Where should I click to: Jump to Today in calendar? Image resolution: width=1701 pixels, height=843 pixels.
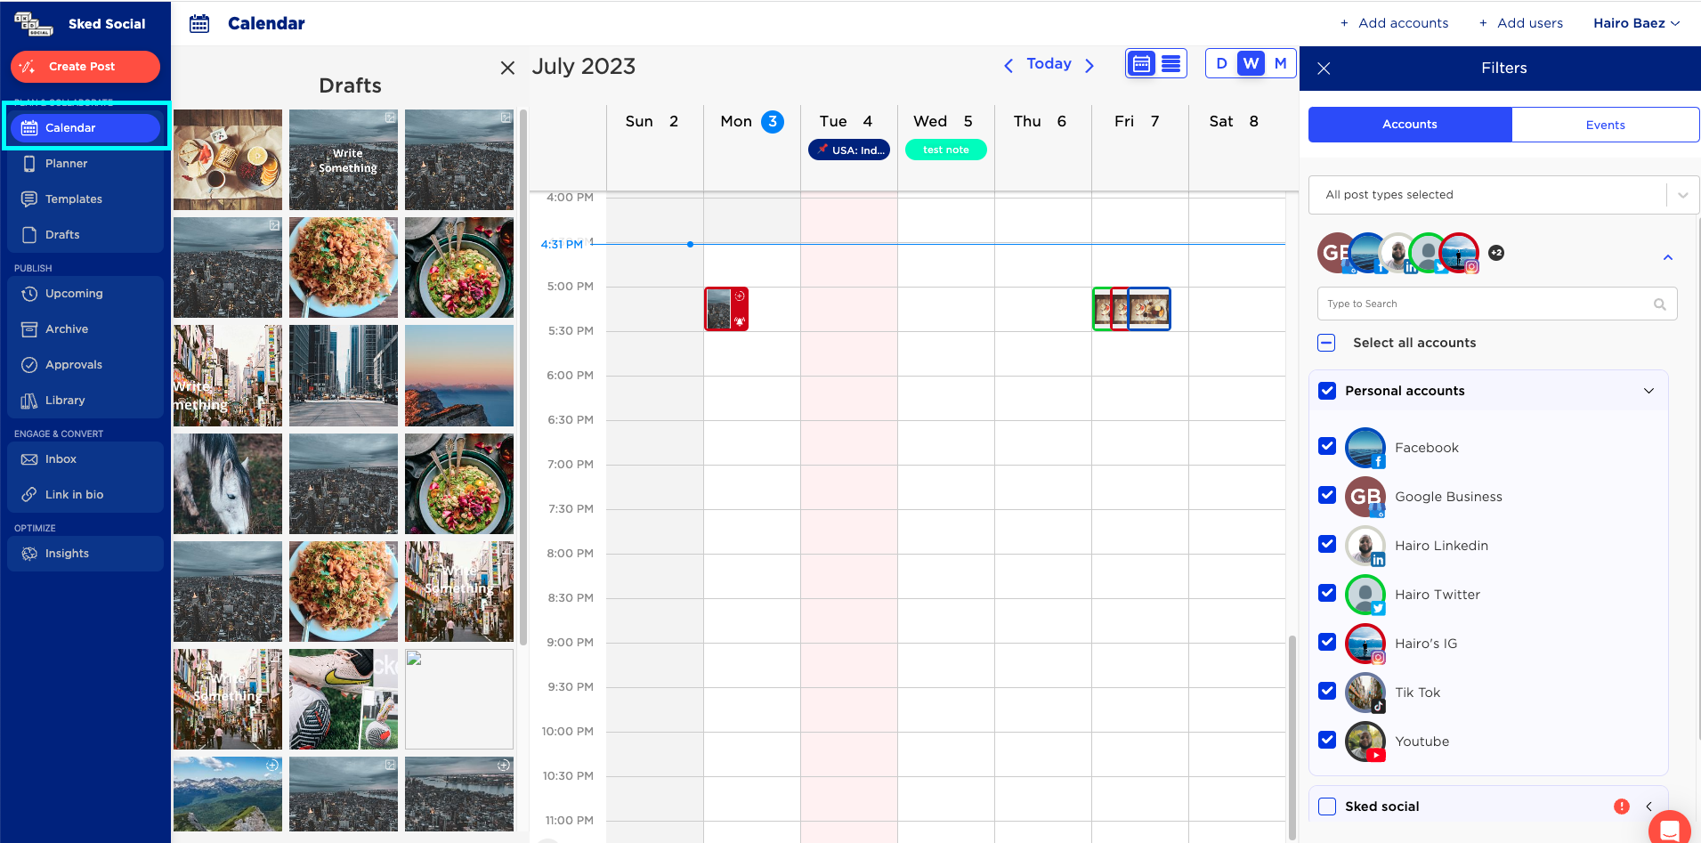point(1049,64)
